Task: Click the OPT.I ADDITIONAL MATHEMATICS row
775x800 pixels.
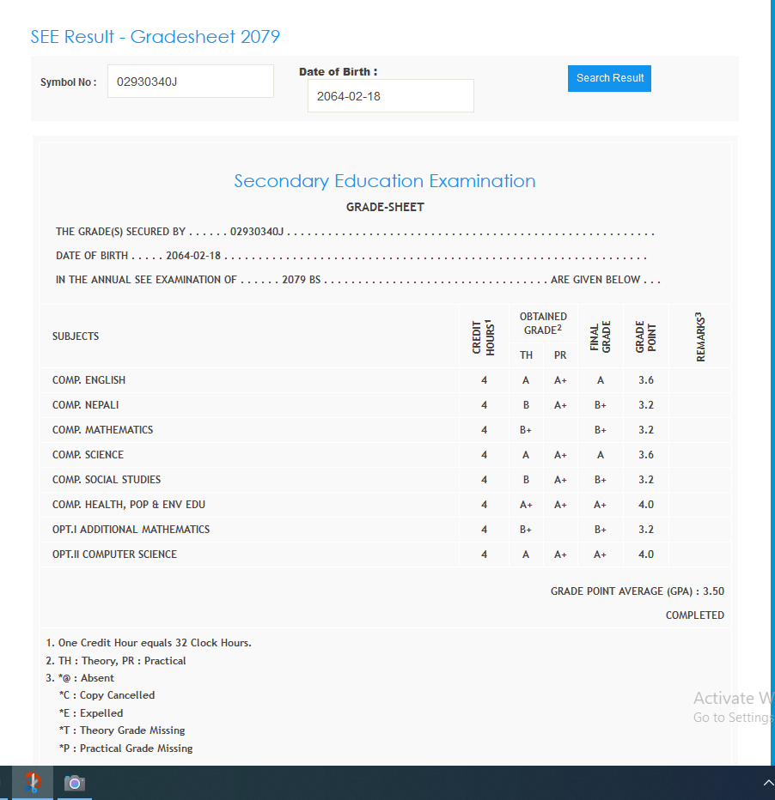Action: pyautogui.click(x=131, y=530)
